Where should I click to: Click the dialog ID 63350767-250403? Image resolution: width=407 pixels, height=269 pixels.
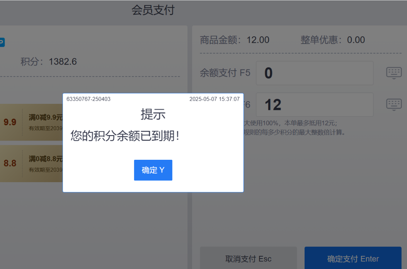click(x=89, y=99)
